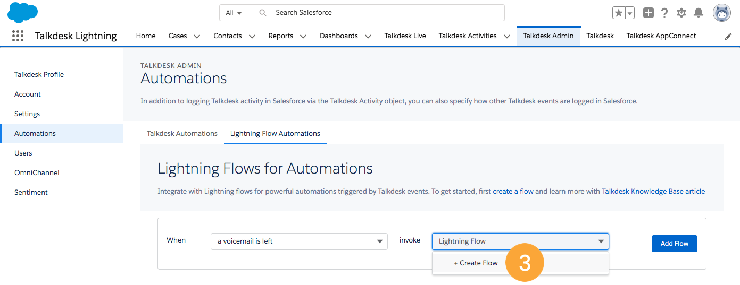The width and height of the screenshot is (740, 285).
Task: Open the Talkdesk tab
Action: pyautogui.click(x=600, y=36)
